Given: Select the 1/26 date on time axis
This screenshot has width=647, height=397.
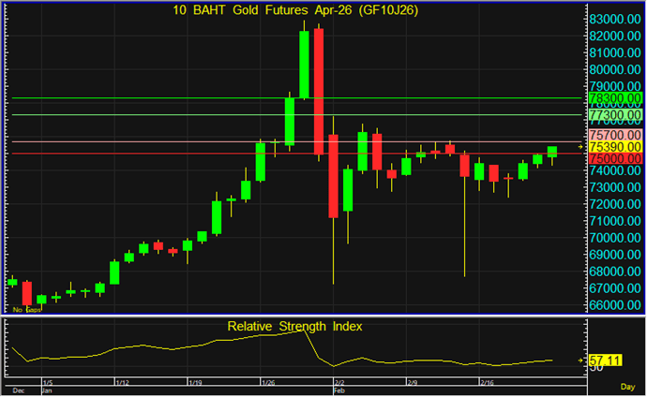Looking at the screenshot, I should pos(267,383).
